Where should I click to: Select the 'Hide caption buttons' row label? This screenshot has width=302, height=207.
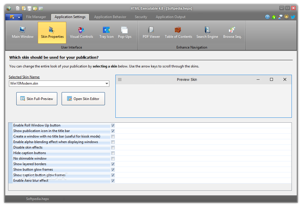tap(30, 153)
